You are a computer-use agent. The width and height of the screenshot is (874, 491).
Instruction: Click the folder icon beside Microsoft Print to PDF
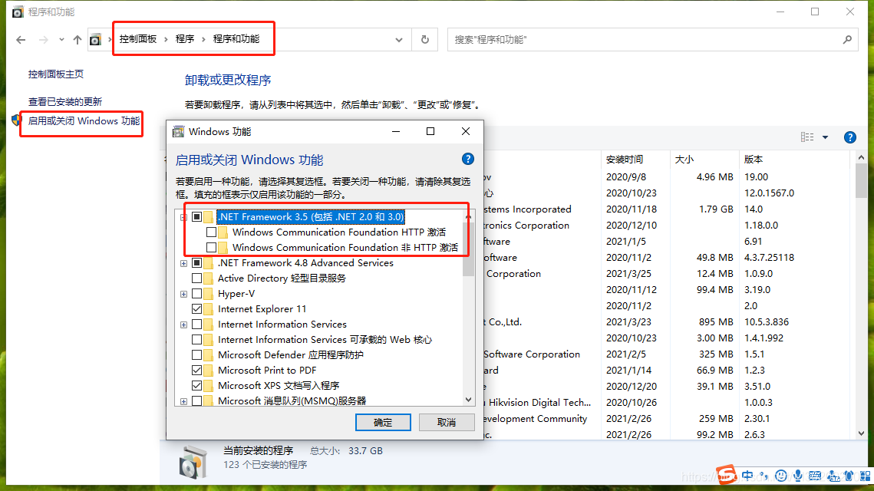pos(209,370)
